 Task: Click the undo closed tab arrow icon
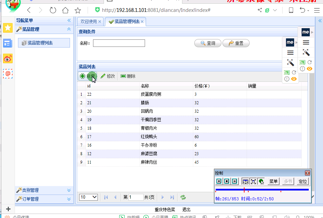pos(302,10)
